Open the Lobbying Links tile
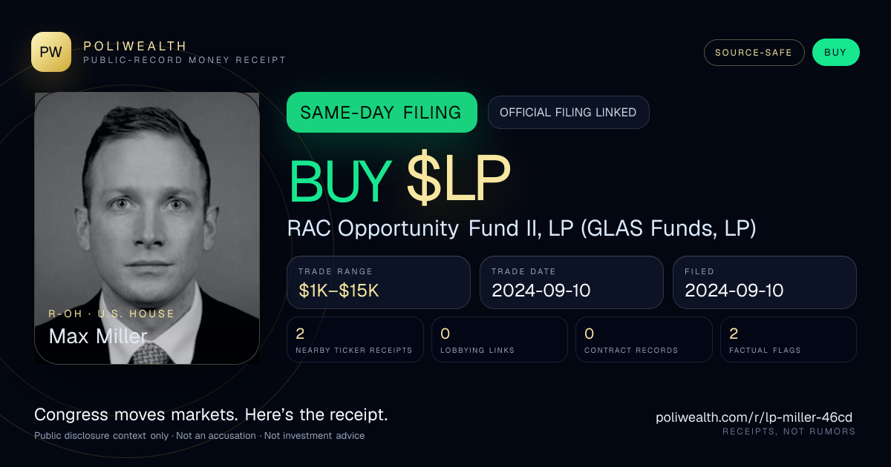 click(x=500, y=340)
